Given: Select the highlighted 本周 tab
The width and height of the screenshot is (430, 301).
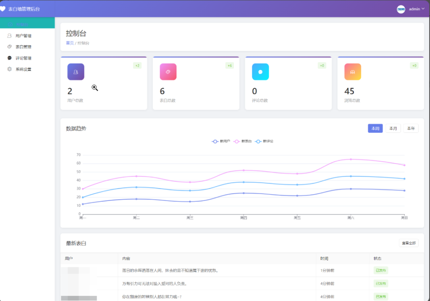Looking at the screenshot, I should pos(375,128).
